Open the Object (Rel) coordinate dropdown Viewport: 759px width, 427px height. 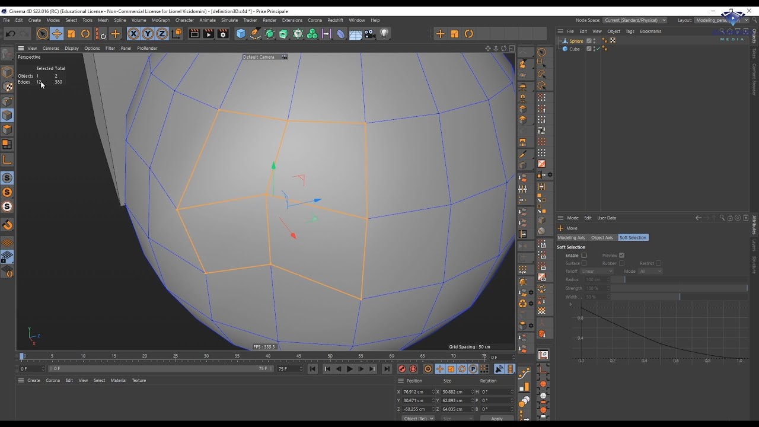(418, 419)
